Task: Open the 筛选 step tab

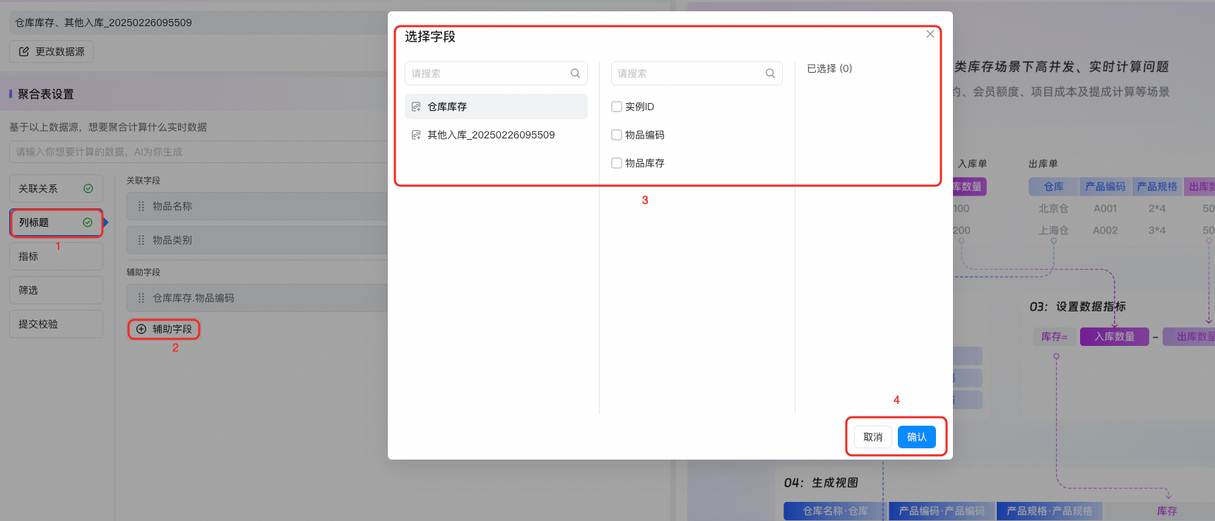Action: pyautogui.click(x=56, y=290)
